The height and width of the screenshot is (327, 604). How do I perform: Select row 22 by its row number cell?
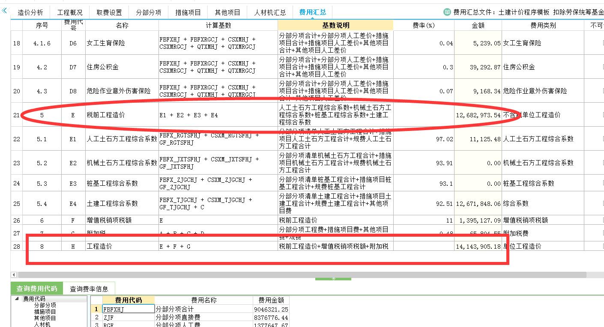pyautogui.click(x=17, y=139)
